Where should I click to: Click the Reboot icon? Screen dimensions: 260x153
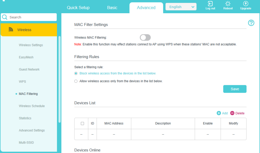228,4
